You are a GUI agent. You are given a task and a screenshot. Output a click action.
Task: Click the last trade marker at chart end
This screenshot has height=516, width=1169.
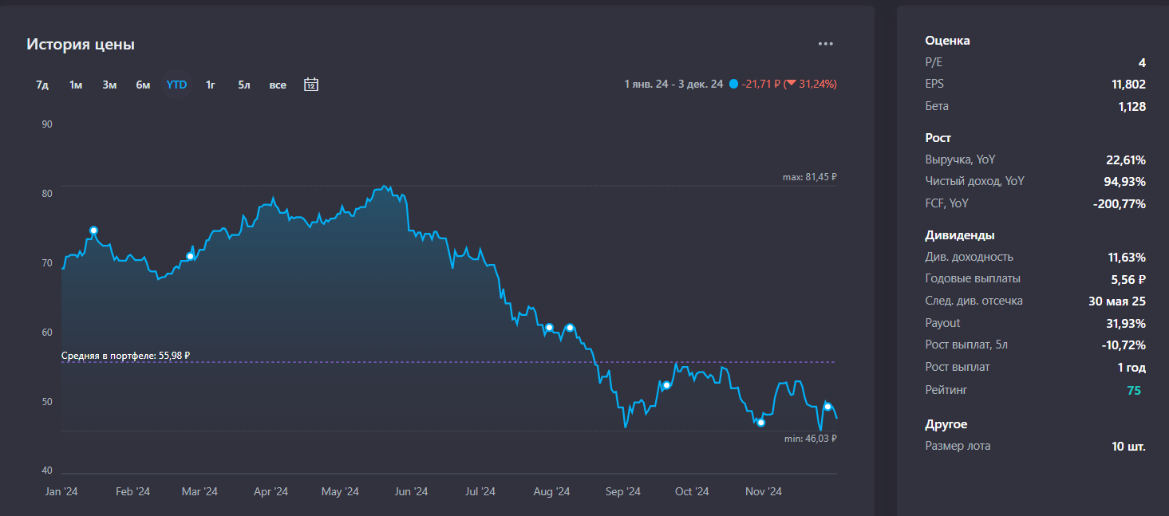[827, 408]
